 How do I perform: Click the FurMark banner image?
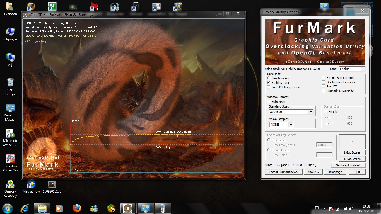click(315, 42)
